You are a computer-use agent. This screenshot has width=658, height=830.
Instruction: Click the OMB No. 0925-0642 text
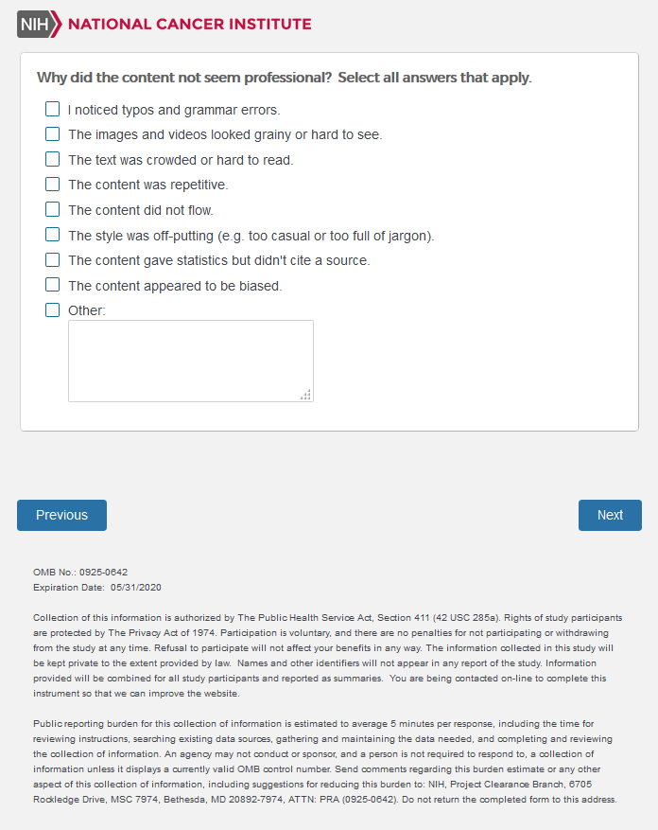pos(80,572)
